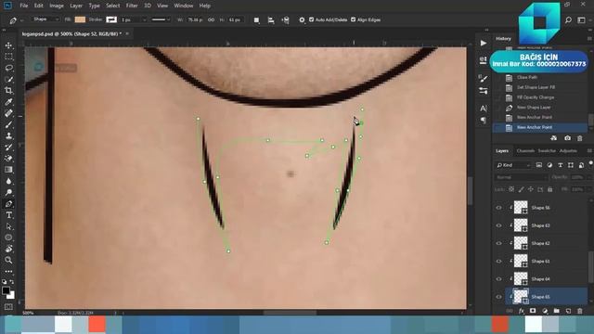Open path alignment options
594x334 pixels.
tap(271, 20)
